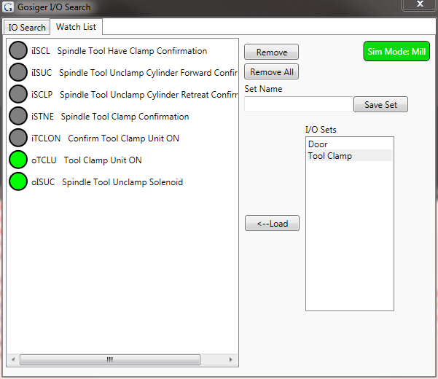Save the set with Save Set button
Image resolution: width=438 pixels, height=379 pixels.
(x=380, y=105)
